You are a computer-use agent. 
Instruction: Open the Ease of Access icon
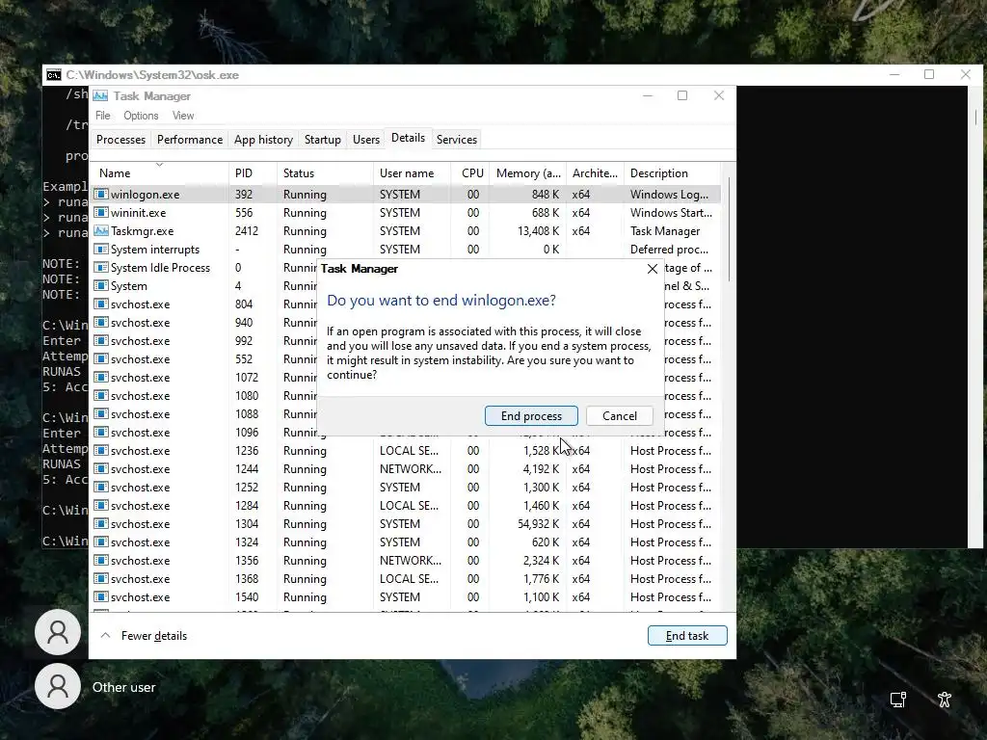click(945, 700)
